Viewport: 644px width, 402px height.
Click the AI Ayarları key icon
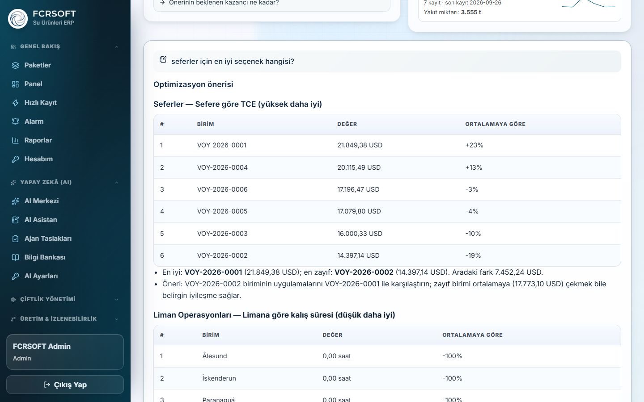coord(15,276)
